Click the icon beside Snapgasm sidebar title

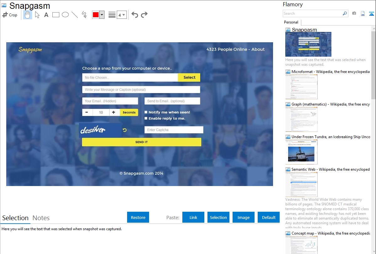click(288, 30)
